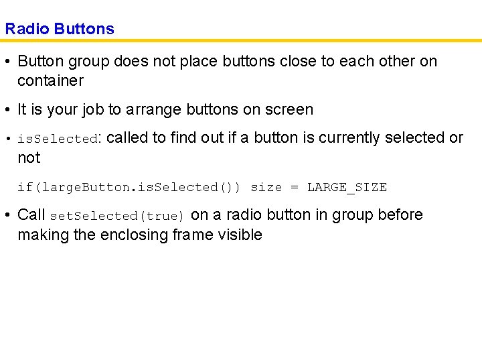Image resolution: width=482 pixels, height=362 pixels.
Task: Click "on a radio button in group before"
Action: (x=307, y=215)
